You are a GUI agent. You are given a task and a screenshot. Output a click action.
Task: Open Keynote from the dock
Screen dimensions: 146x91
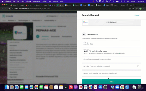86,87
